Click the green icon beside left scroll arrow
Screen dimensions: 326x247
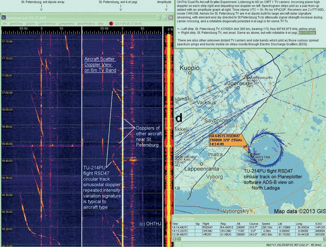[x=179, y=239]
